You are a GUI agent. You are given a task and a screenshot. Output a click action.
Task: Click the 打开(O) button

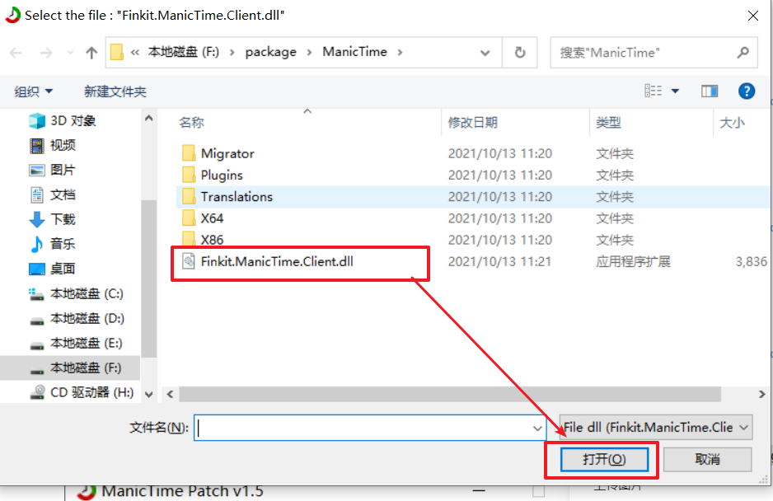coord(604,460)
